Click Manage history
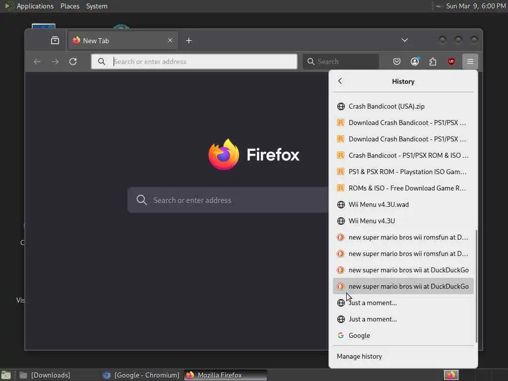This screenshot has width=508, height=381. tap(403, 356)
